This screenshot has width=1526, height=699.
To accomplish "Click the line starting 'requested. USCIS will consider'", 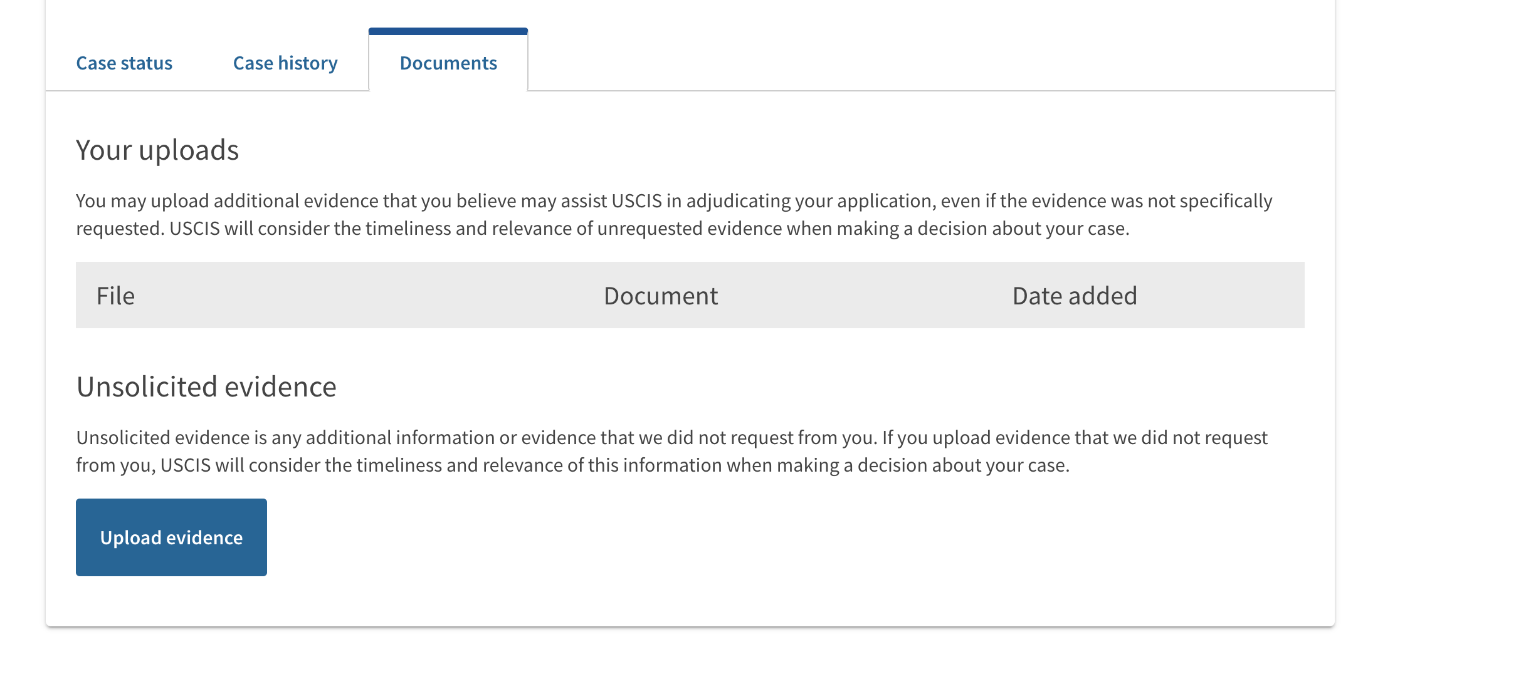I will [x=603, y=229].
